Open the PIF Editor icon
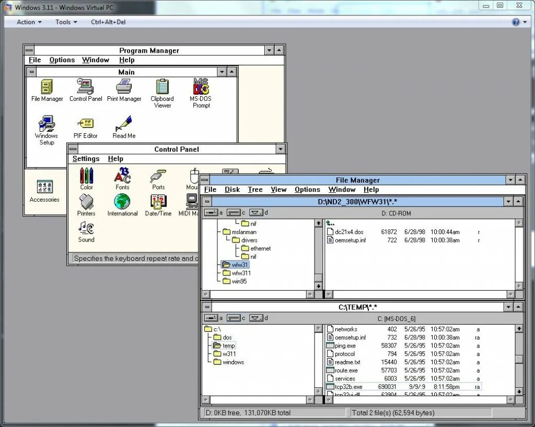This screenshot has width=535, height=427. [x=85, y=128]
